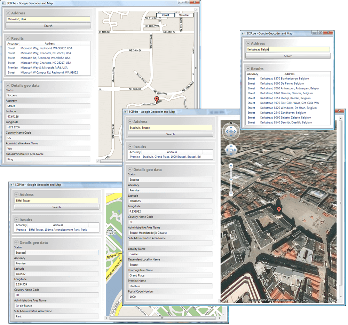
Task: Collapse Results section in Eiffel Tower window
Action: click(16, 220)
